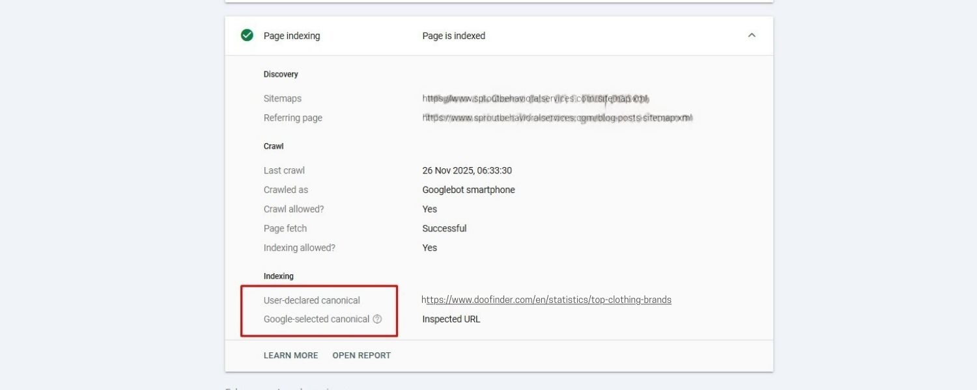This screenshot has width=977, height=390.
Task: Click the User-declared canonical label
Action: click(x=311, y=300)
